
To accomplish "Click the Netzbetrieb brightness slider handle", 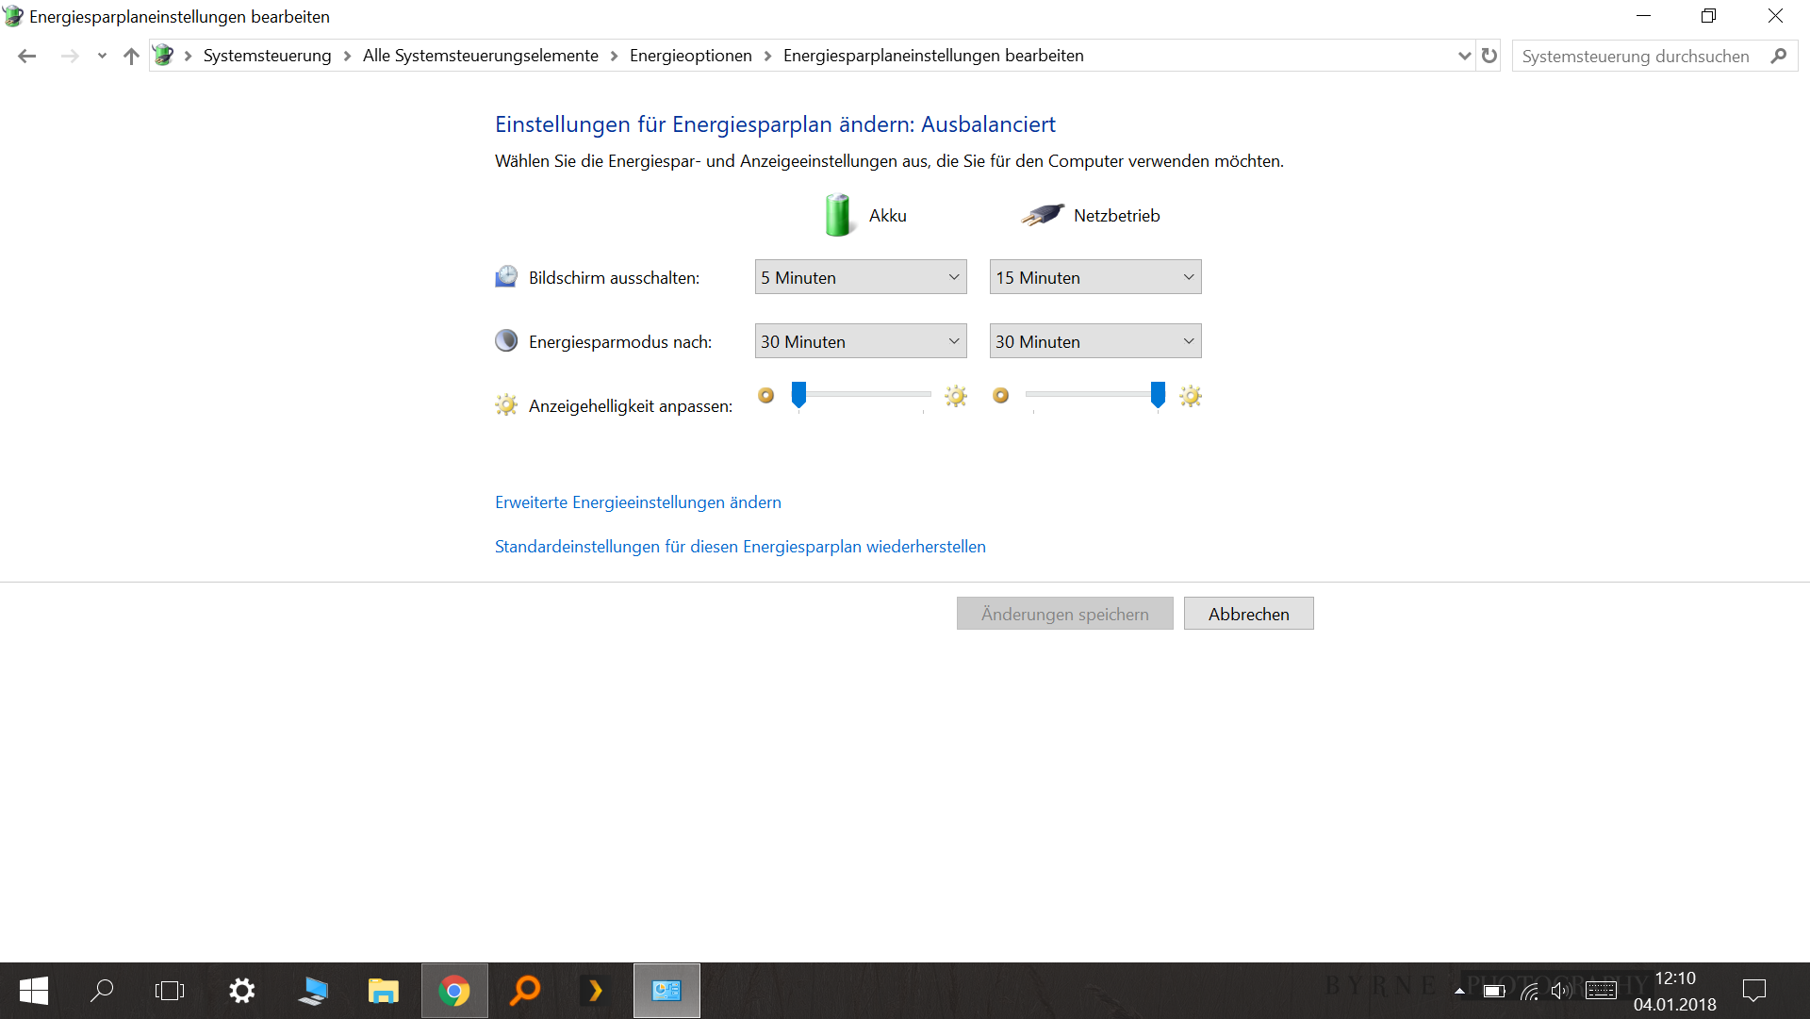I will coord(1158,395).
